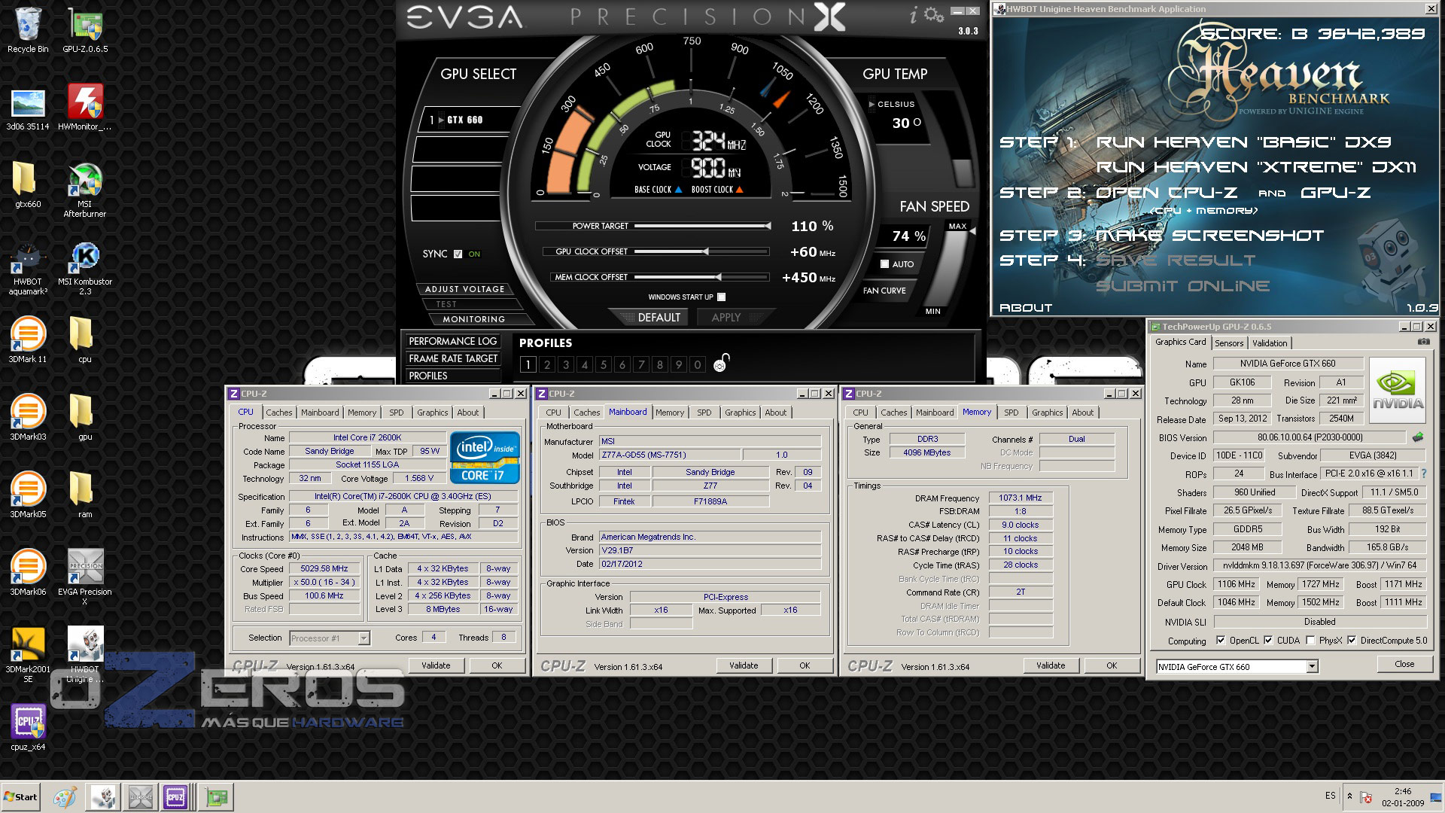Click GPU-Z screenshot camera icon
The width and height of the screenshot is (1445, 813).
[1423, 342]
